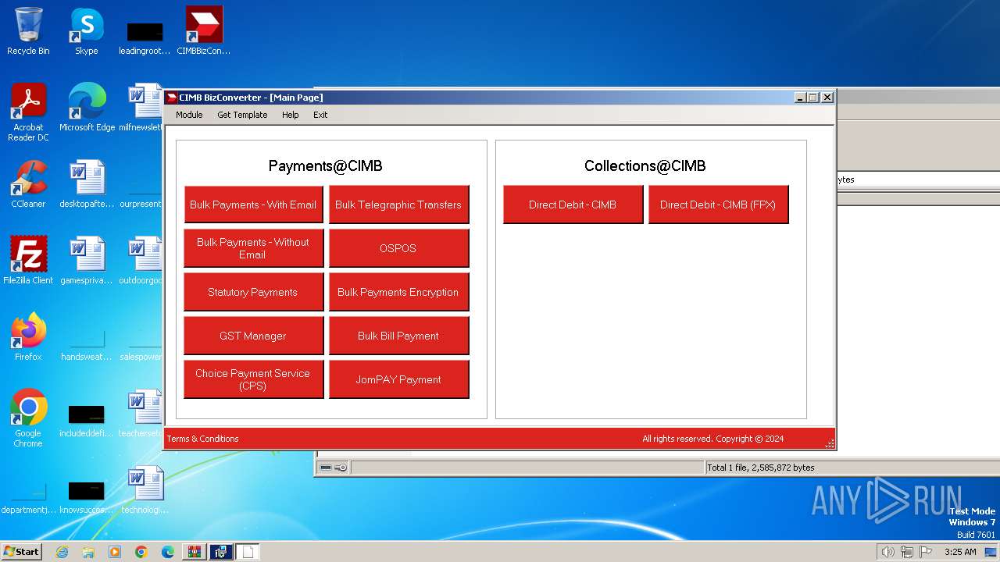Open Chrome from the taskbar

click(x=141, y=552)
